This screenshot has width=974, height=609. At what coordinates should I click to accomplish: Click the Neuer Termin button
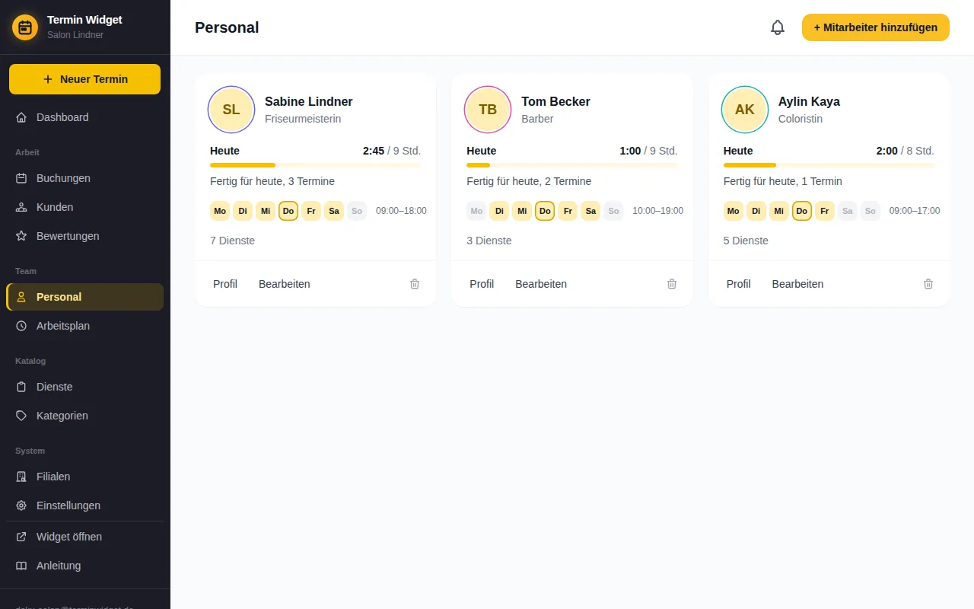[x=84, y=79]
